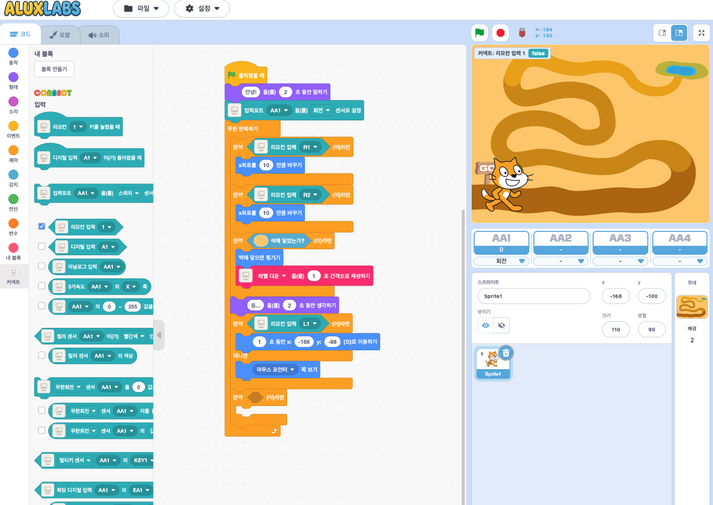This screenshot has width=713, height=505.
Task: Open the R2 dropdown in 리모컨 입력 block
Action: [x=310, y=195]
